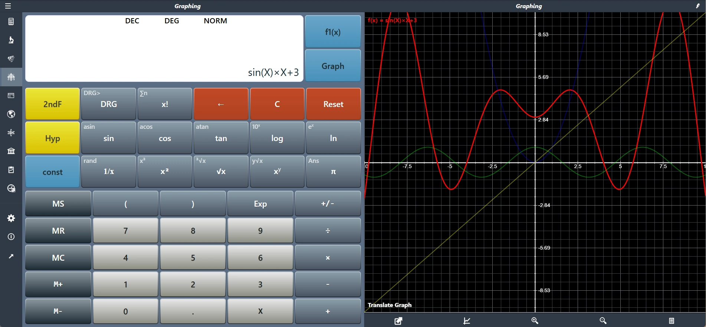Viewport: 706px width, 327px height.
Task: Open the gauge-with-lock sidebar icon
Action: tap(11, 188)
